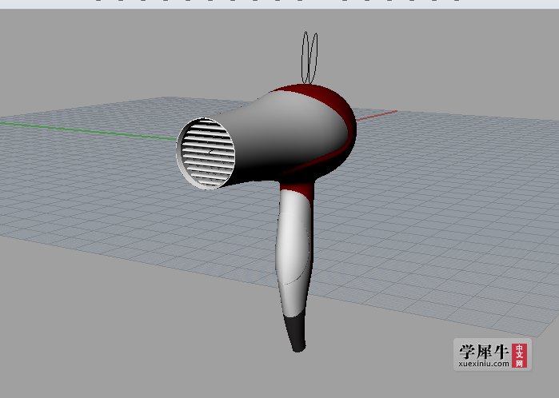Select the striped grille inside the nozzle
Image resolution: width=559 pixels, height=398 pixels.
pyautogui.click(x=208, y=153)
